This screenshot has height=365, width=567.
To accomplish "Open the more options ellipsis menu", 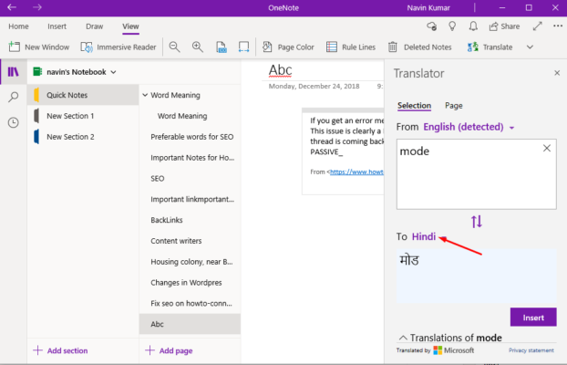I will tap(558, 26).
